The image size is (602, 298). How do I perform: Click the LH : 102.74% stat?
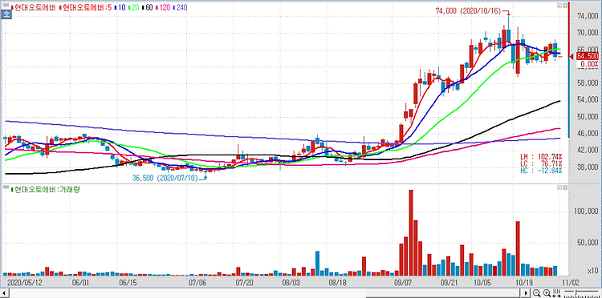[541, 157]
